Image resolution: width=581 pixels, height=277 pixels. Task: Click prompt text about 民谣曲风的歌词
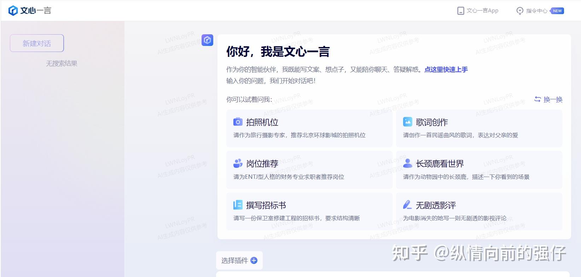460,135
